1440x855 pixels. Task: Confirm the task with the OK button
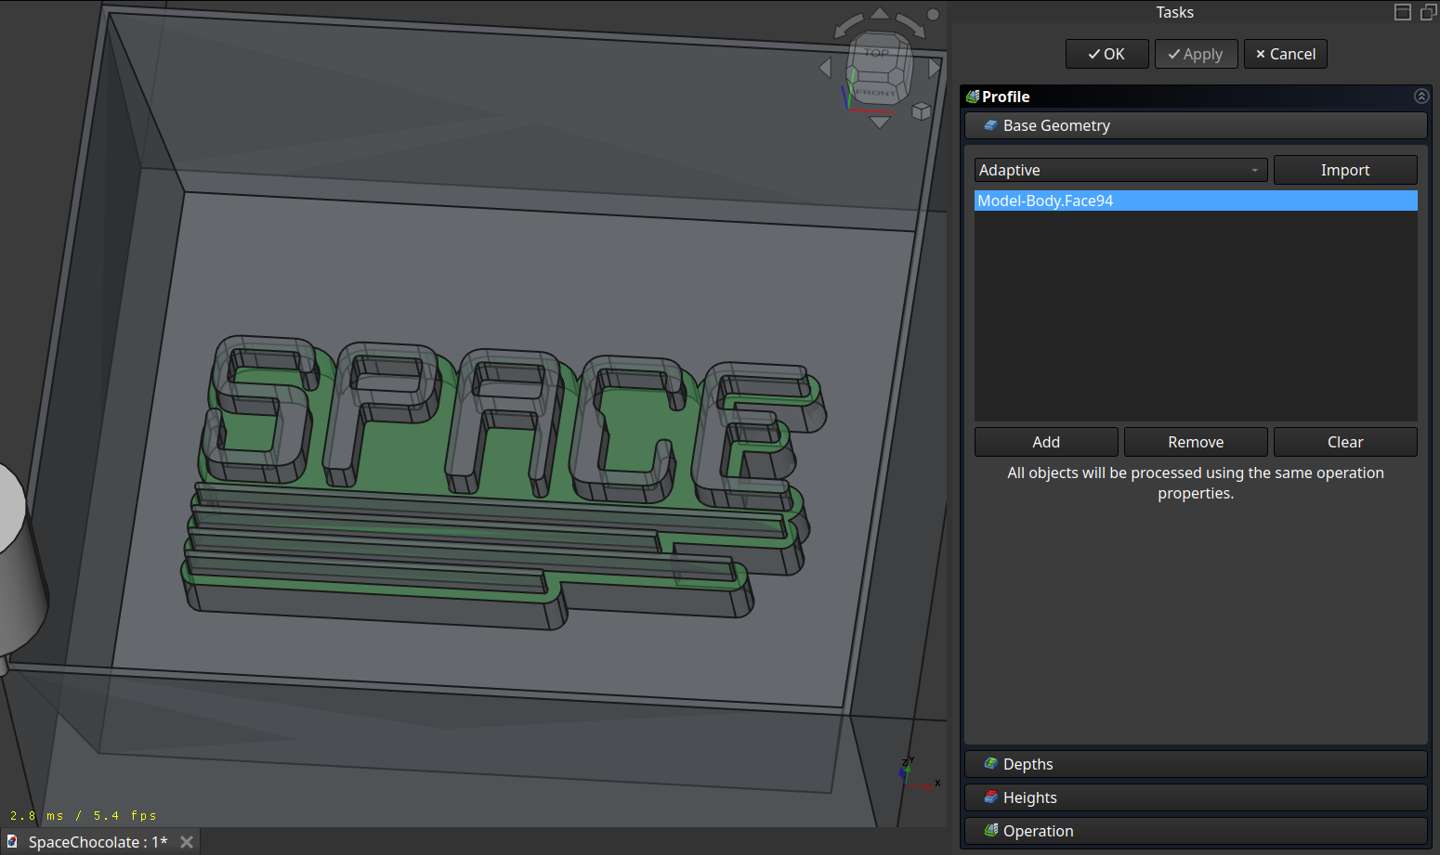click(x=1106, y=54)
